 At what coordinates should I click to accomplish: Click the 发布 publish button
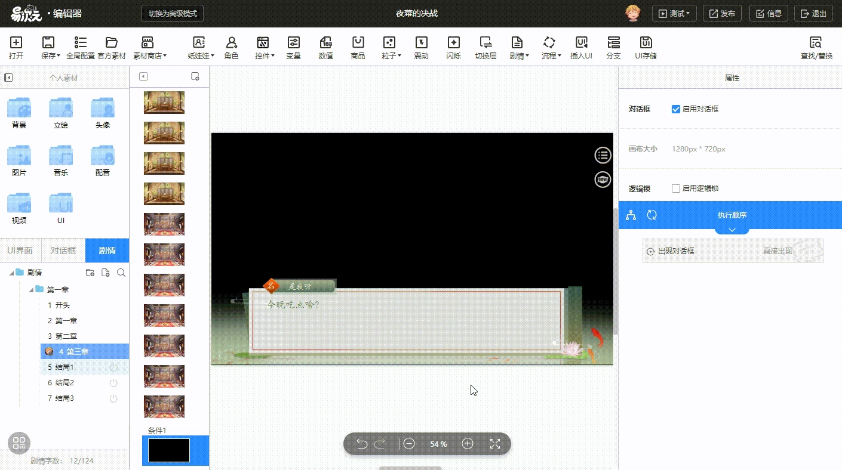[x=722, y=14]
